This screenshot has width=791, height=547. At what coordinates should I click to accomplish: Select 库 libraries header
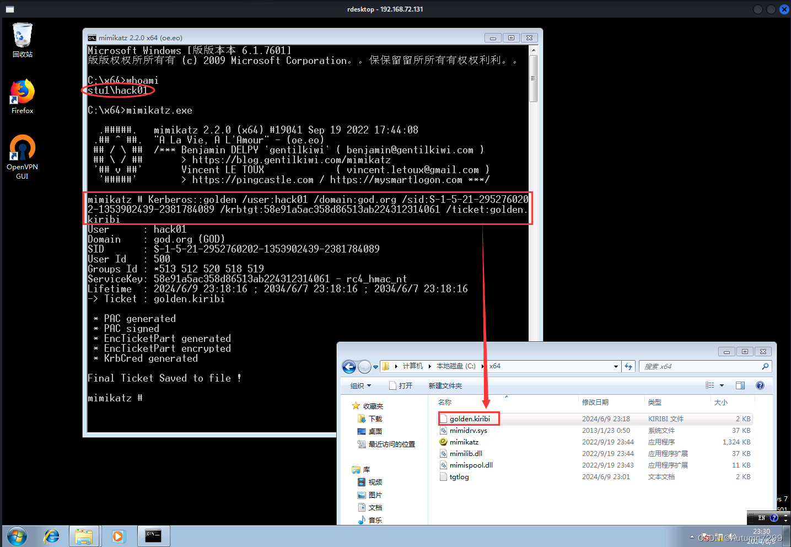(366, 470)
